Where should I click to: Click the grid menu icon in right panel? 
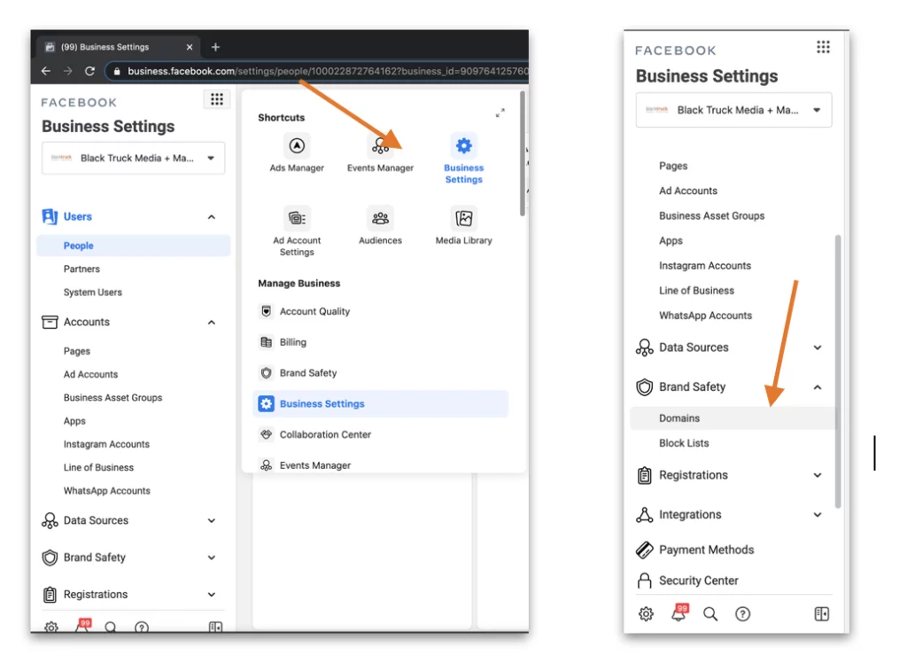coord(823,47)
